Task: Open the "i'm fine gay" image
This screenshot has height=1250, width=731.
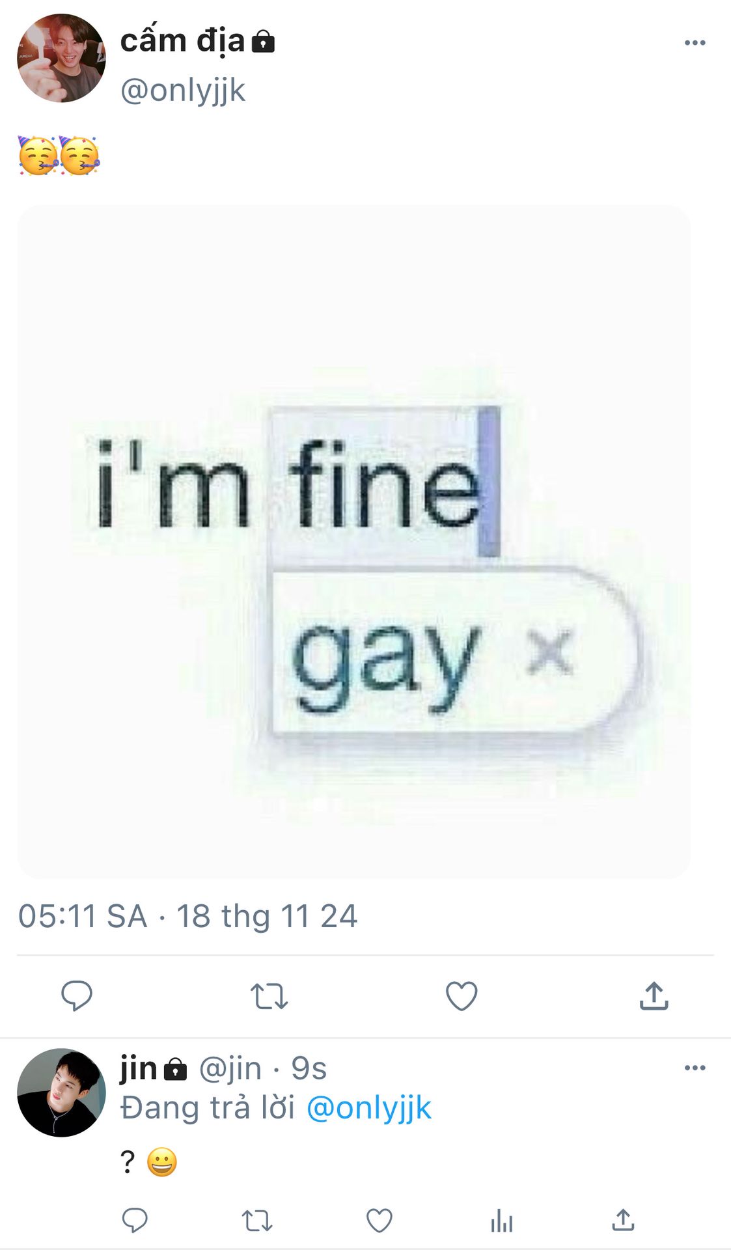Action: [353, 542]
